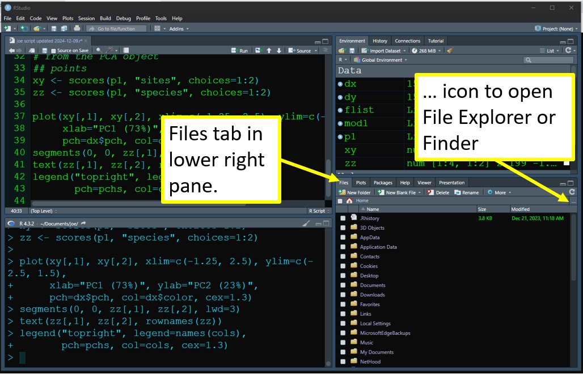Go to next section down arrow
583x374 pixels.
tap(279, 50)
